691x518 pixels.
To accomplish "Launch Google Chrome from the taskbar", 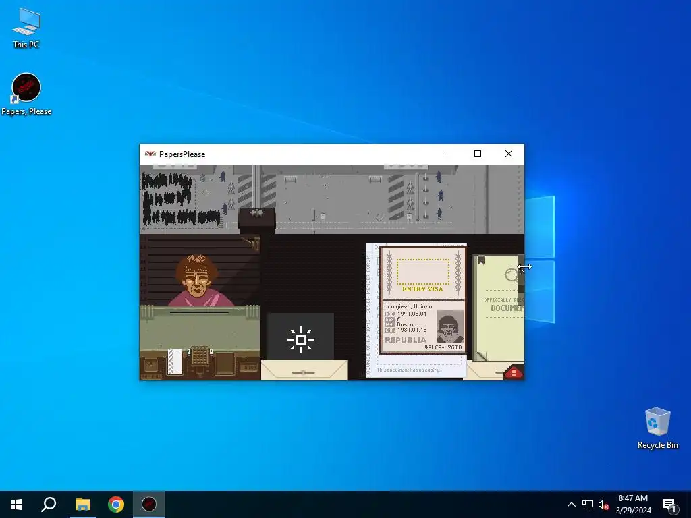I will pos(116,505).
